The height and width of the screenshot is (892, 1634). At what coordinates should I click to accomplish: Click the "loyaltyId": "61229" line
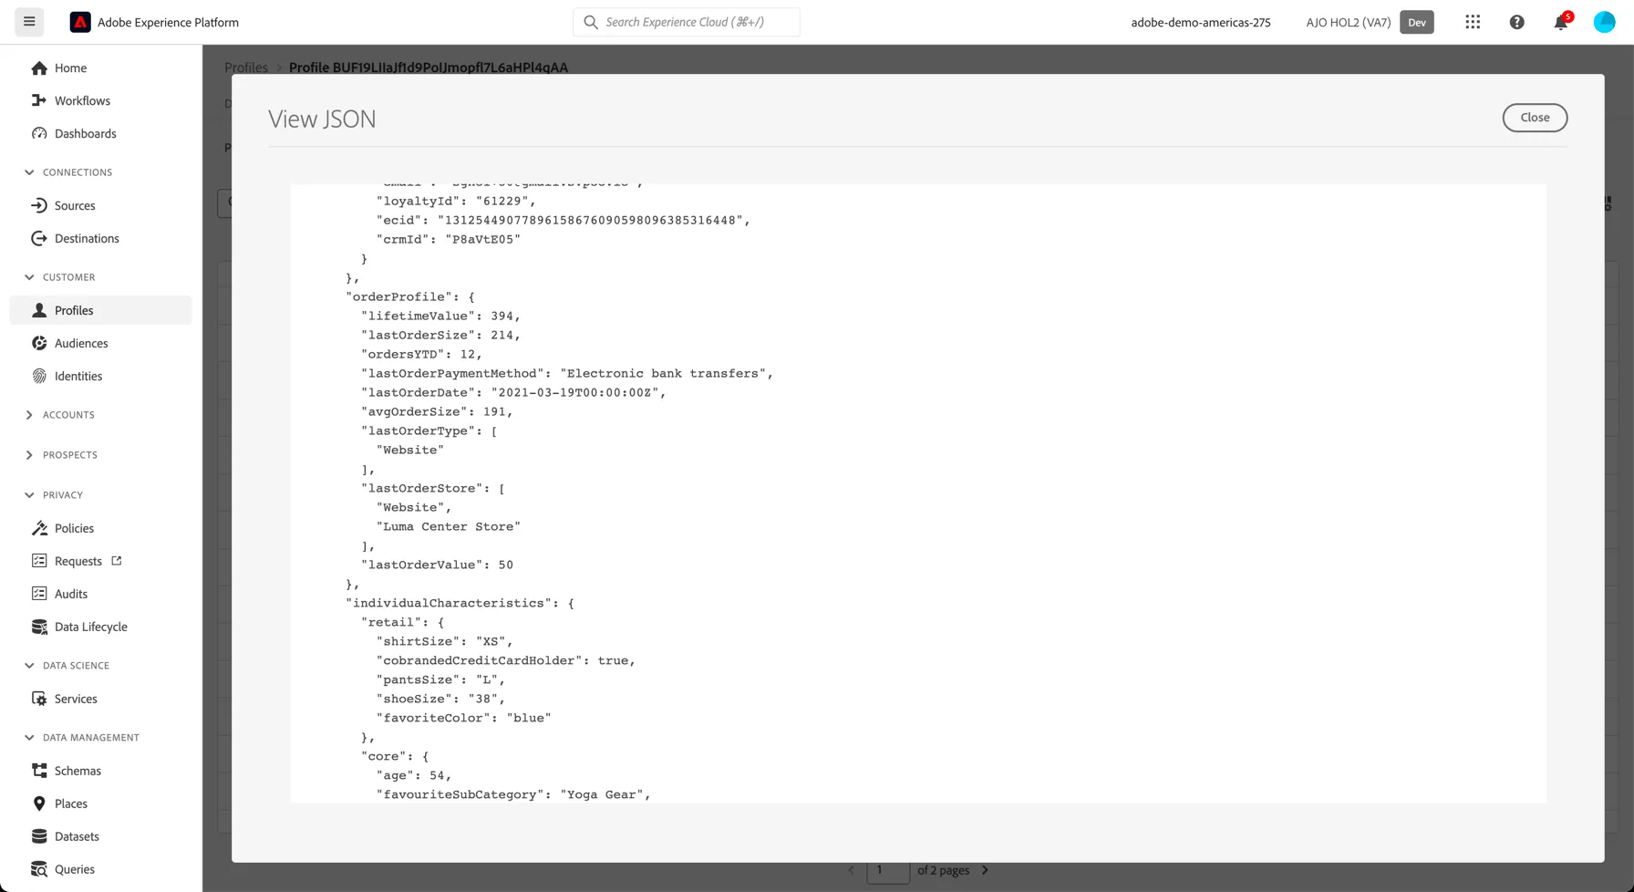457,201
